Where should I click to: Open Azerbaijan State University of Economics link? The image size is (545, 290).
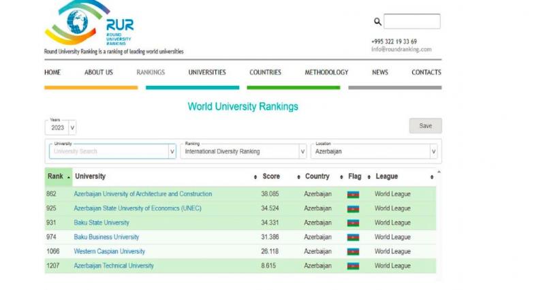pos(138,208)
